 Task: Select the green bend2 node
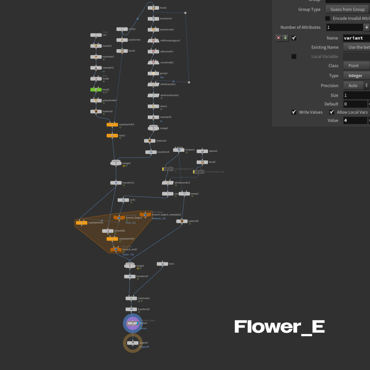click(x=96, y=90)
